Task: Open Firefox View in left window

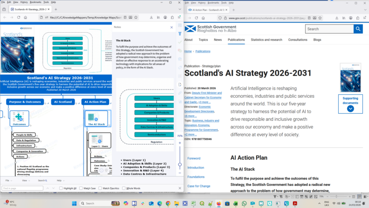Action: tap(4, 10)
